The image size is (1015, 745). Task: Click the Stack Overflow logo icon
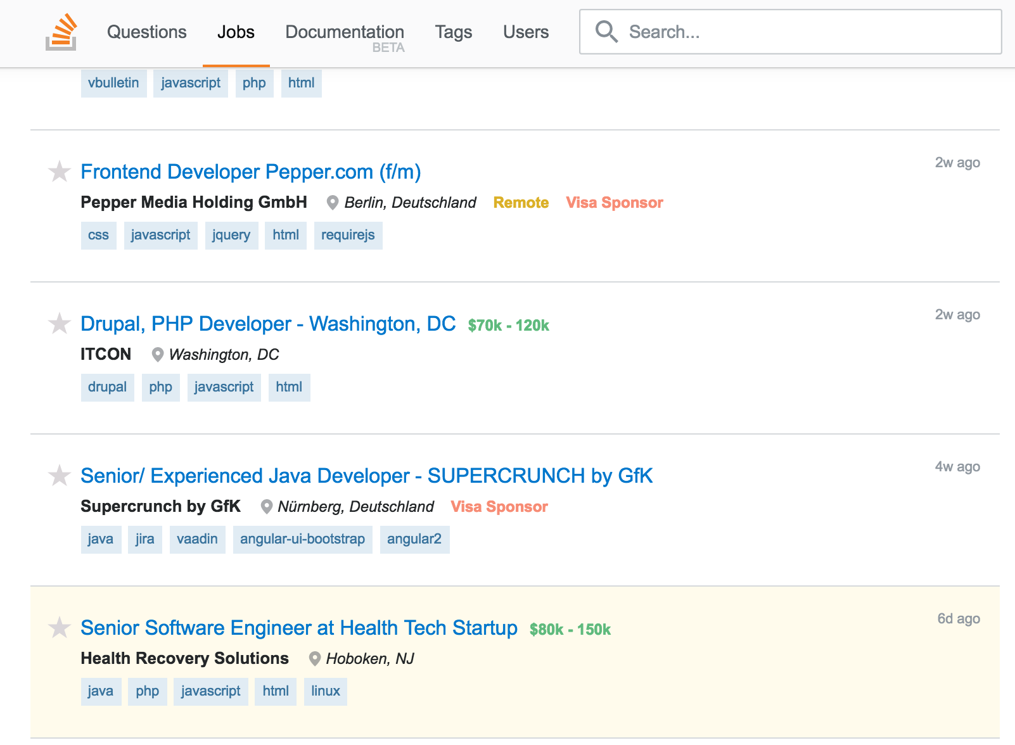click(61, 33)
